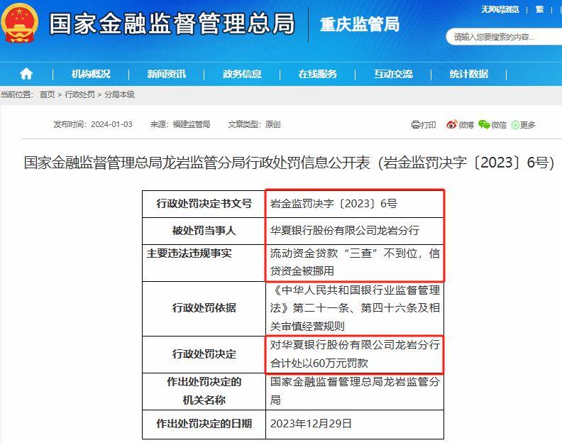Screen dimensions: 562x443
Task: Switch to traditional Chinese 繁
Action: point(539,9)
